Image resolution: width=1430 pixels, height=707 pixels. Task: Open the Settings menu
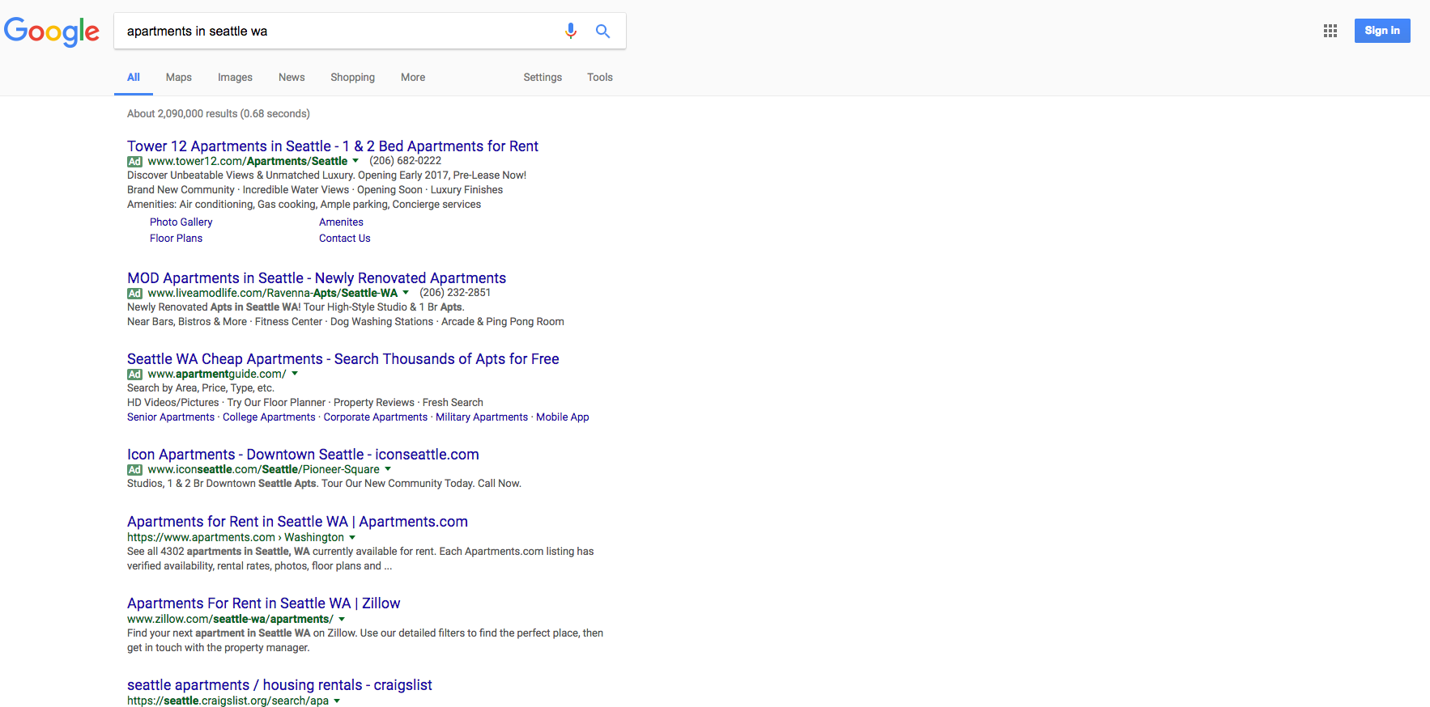coord(543,78)
